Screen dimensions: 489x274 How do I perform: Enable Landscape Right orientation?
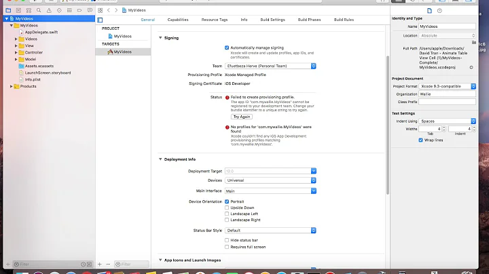227,220
